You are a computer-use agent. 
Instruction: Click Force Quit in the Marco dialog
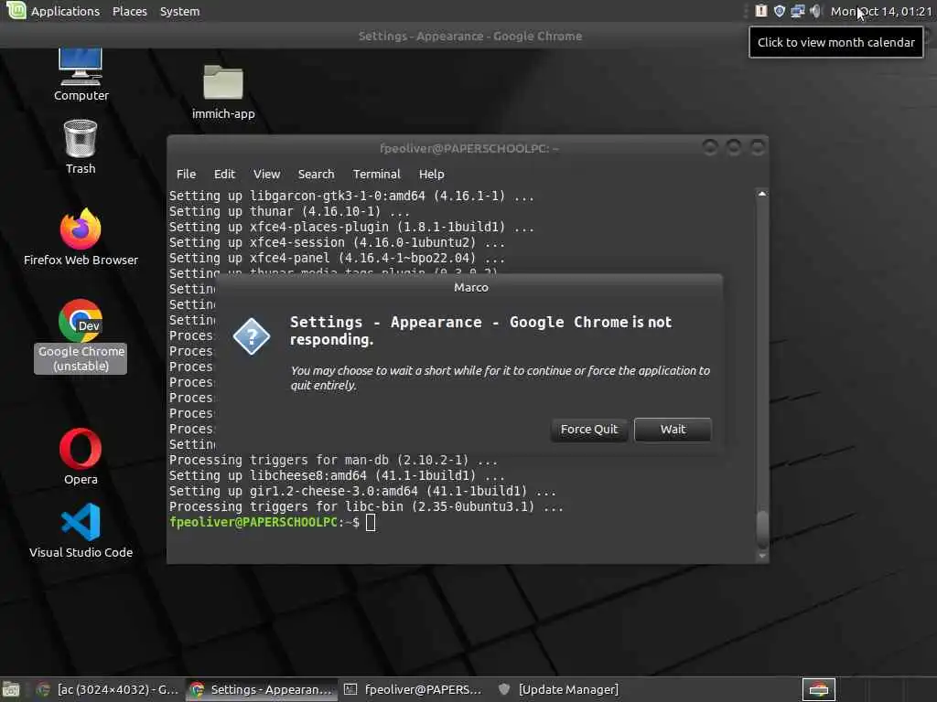[588, 430]
